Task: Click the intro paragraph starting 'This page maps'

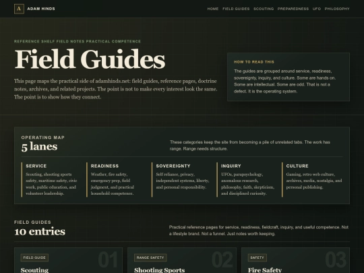Action: coord(116,89)
